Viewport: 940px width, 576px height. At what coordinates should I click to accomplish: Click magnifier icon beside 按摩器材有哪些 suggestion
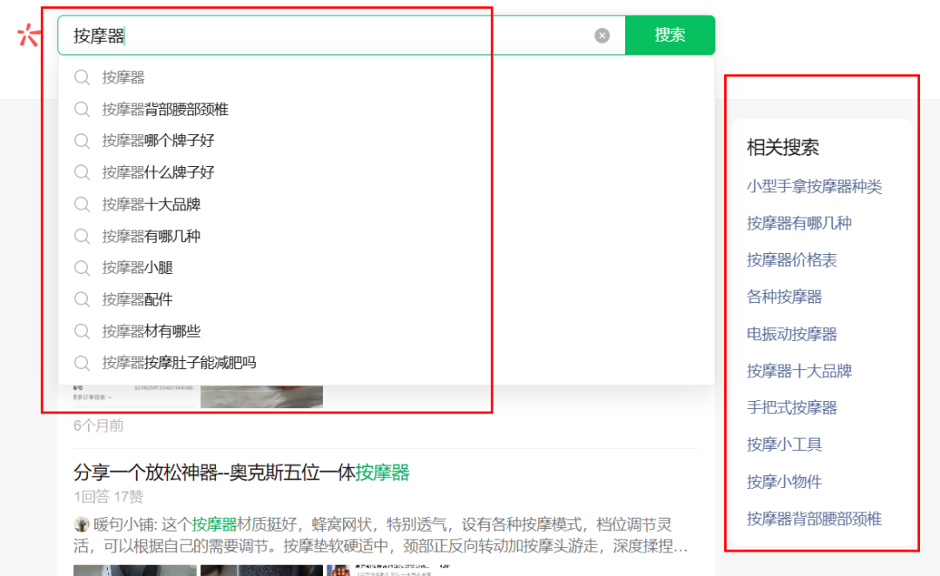(82, 332)
